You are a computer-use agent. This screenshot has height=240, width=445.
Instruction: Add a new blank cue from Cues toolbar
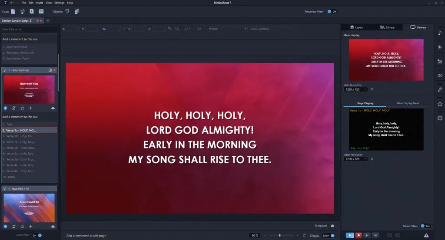[x=13, y=11]
